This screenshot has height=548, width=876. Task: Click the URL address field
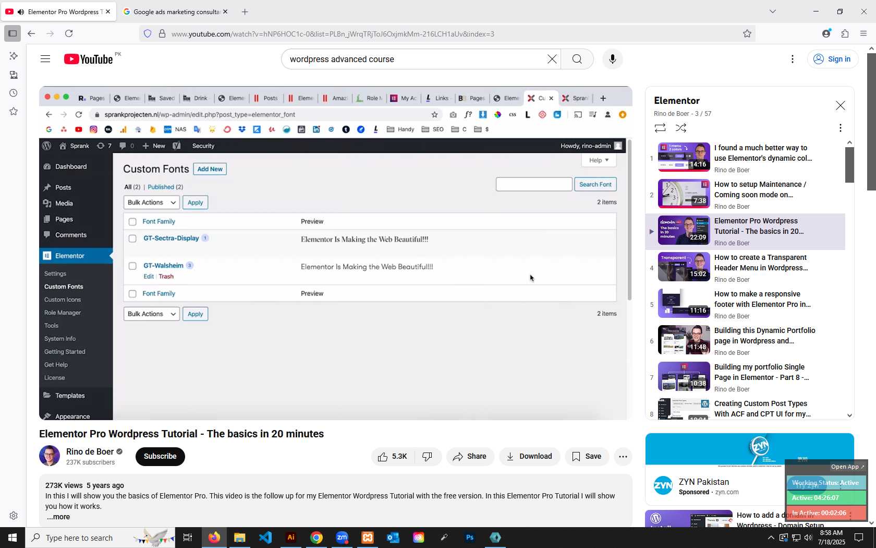[448, 34]
